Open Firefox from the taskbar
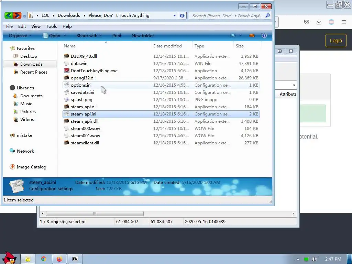Image resolution: width=352 pixels, height=264 pixels. click(59, 259)
